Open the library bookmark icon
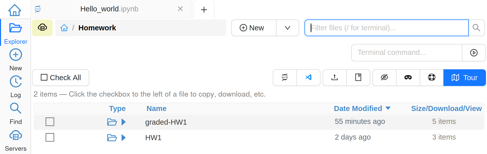Viewport: 487px width, 154px height. (x=358, y=78)
